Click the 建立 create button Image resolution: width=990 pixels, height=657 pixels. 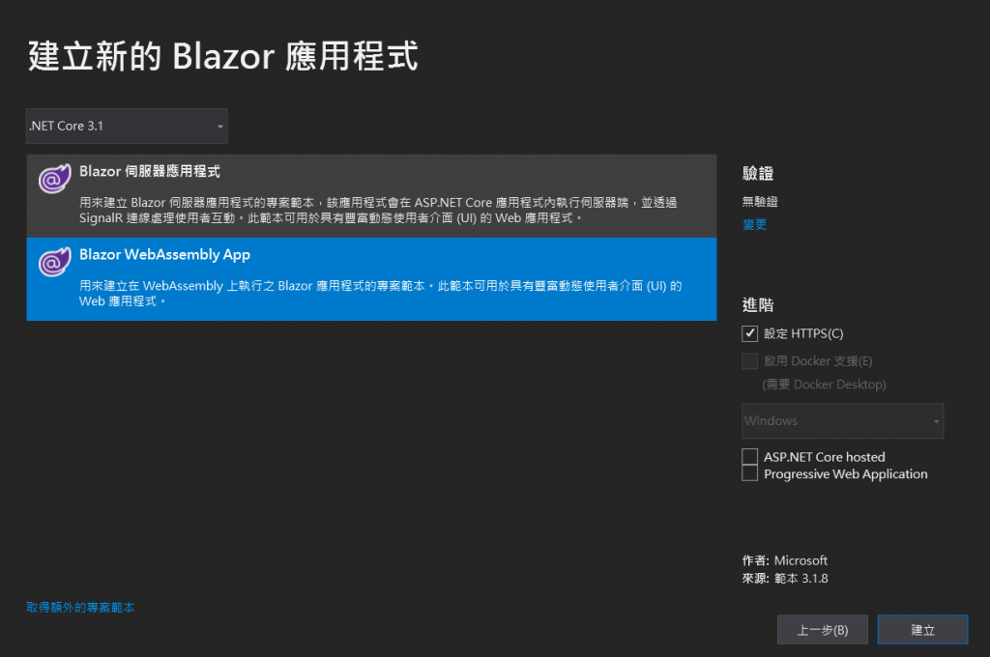click(922, 629)
